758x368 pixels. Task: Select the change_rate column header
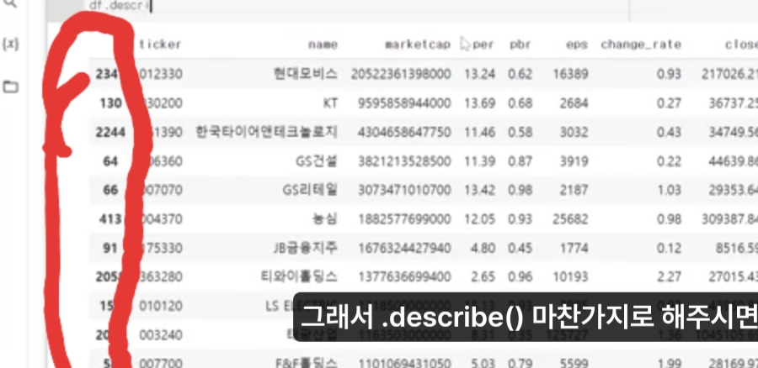click(x=641, y=45)
